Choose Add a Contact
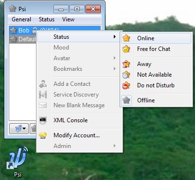The width and height of the screenshot is (195, 180). click(79, 84)
